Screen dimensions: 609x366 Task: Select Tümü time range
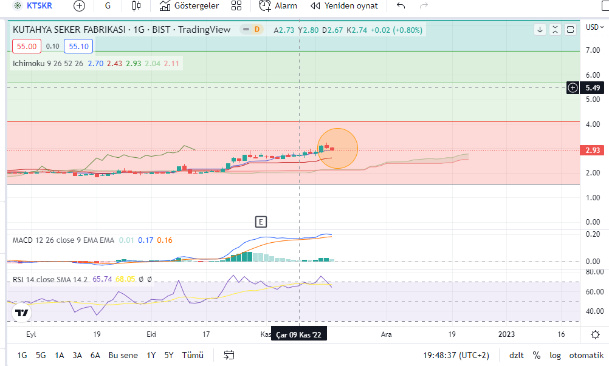coord(193,355)
